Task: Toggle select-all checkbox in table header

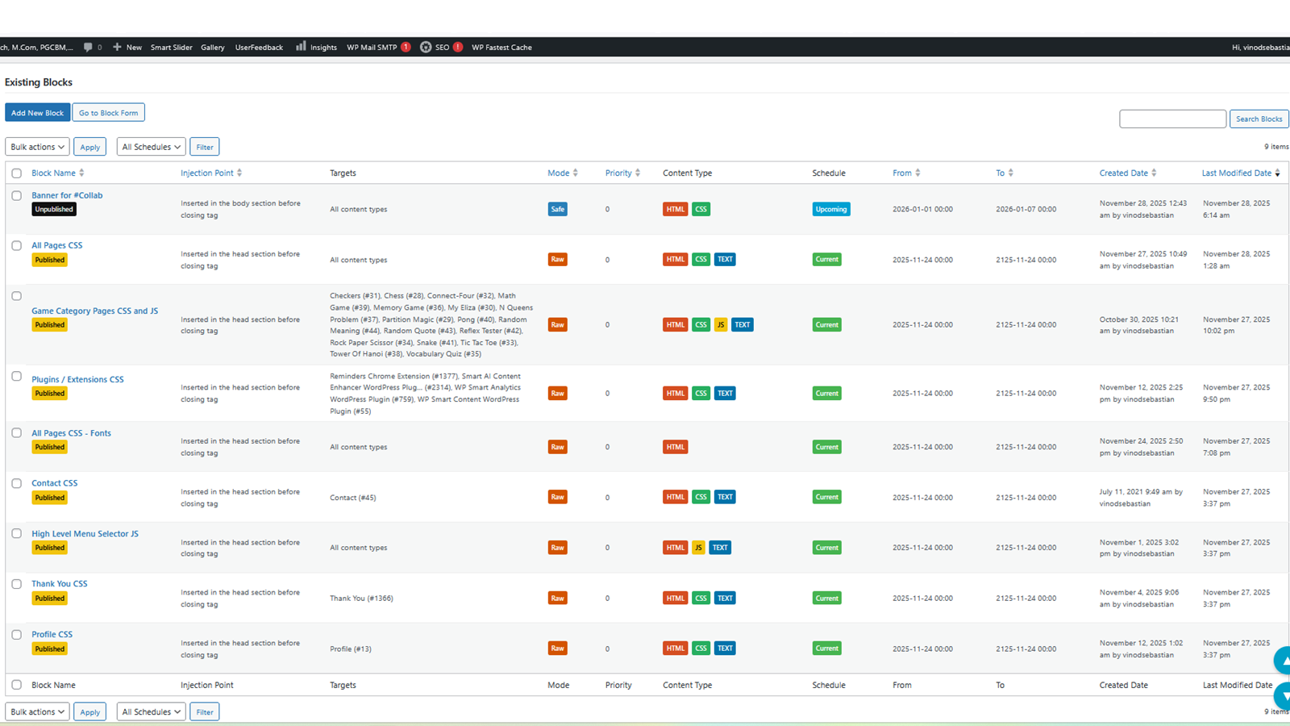Action: pos(16,173)
